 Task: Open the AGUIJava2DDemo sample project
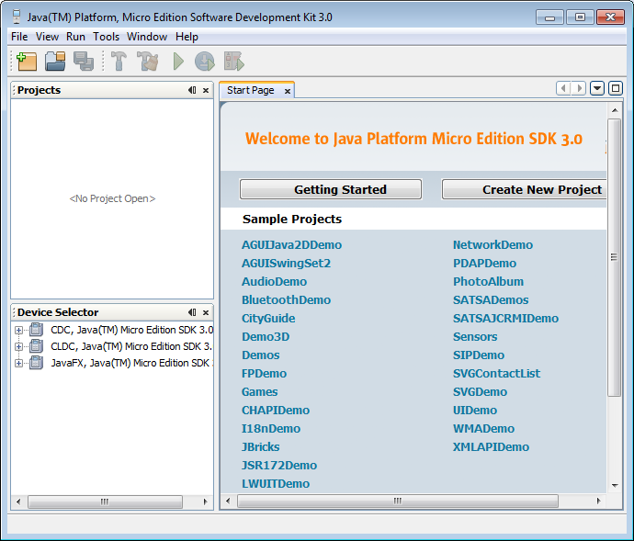tap(291, 245)
